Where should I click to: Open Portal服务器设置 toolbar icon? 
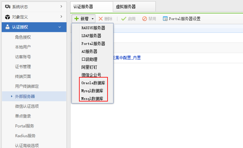[165, 19]
